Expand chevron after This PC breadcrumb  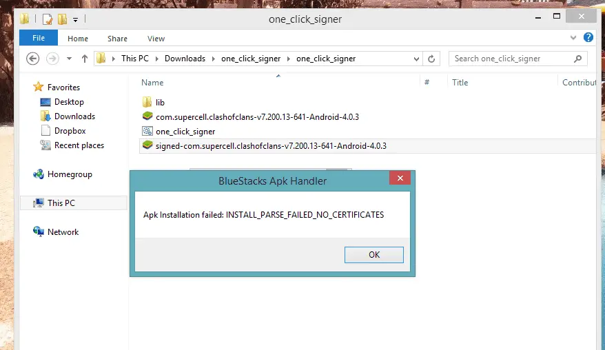click(156, 59)
